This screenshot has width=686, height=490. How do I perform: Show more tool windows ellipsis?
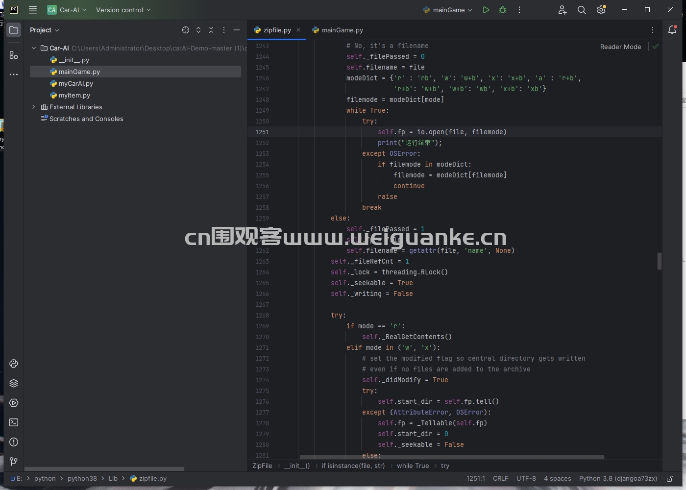point(14,74)
